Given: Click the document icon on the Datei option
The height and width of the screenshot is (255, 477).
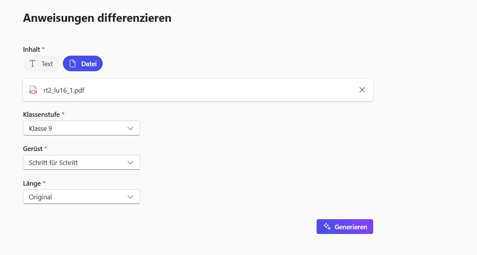Looking at the screenshot, I should [x=73, y=63].
